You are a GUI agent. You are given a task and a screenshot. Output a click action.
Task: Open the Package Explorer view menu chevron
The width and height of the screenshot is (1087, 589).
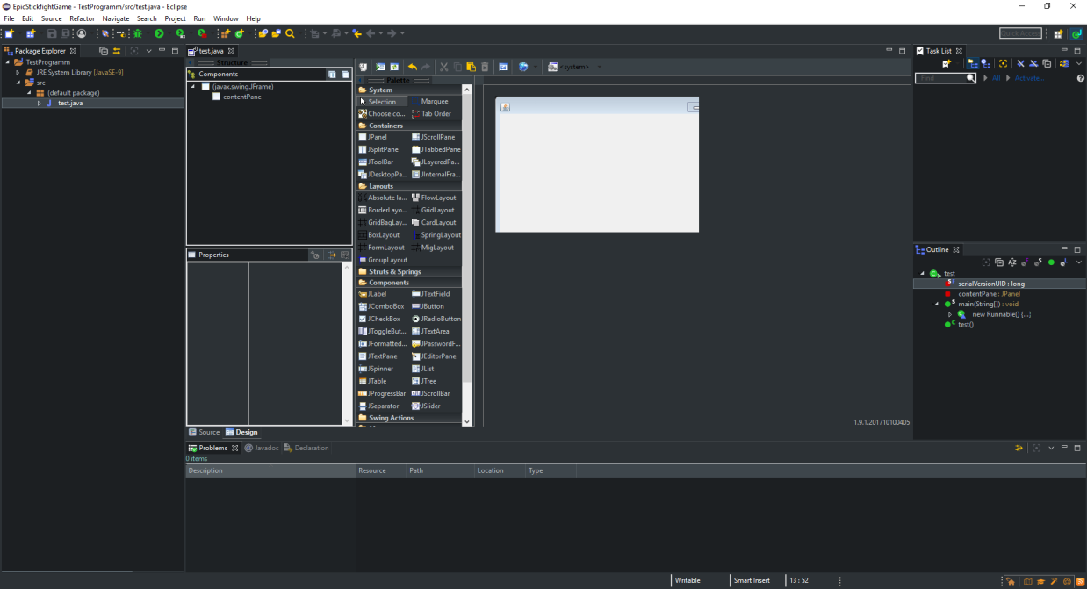tap(148, 51)
